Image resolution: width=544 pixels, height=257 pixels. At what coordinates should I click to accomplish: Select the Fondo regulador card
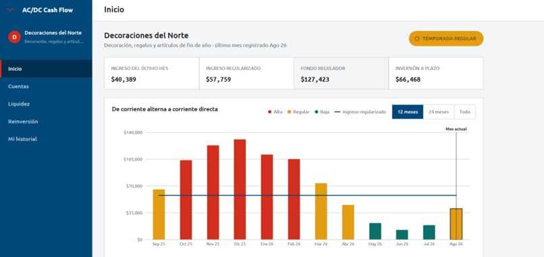341,73
